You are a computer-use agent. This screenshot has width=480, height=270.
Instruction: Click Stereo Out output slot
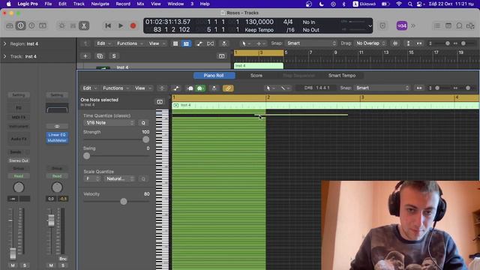19,160
